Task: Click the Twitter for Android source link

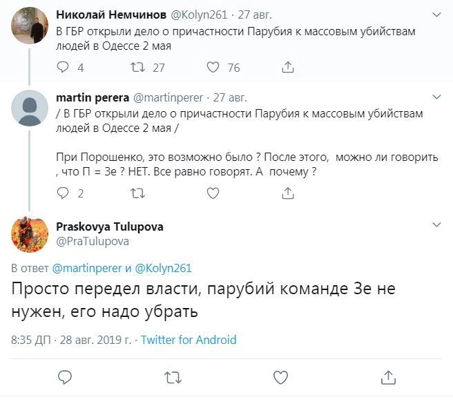Action: pos(189,340)
